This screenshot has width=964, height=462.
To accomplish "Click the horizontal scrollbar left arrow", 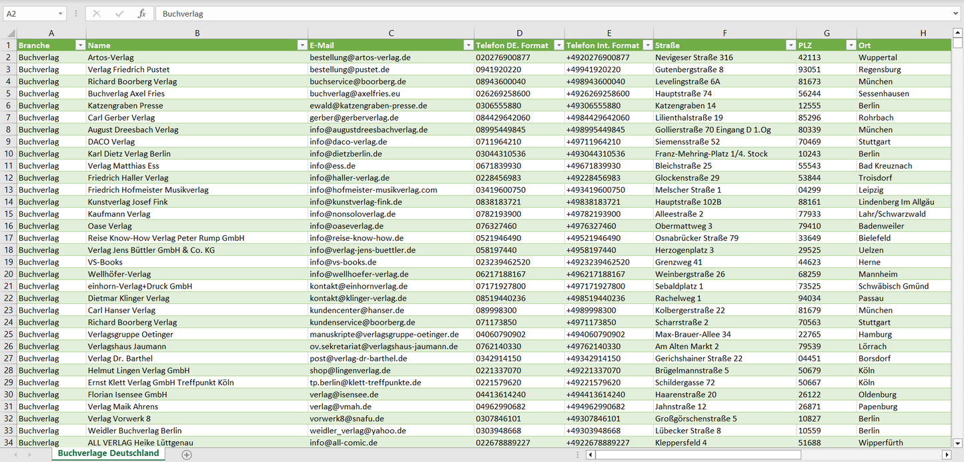I will pyautogui.click(x=590, y=455).
